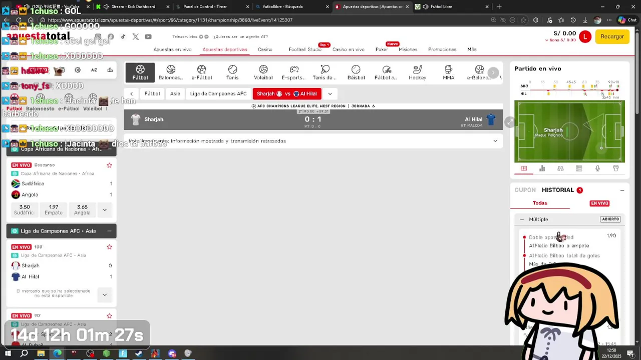The height and width of the screenshot is (360, 641).
Task: Open the Windows Start button
Action: click(x=8, y=353)
